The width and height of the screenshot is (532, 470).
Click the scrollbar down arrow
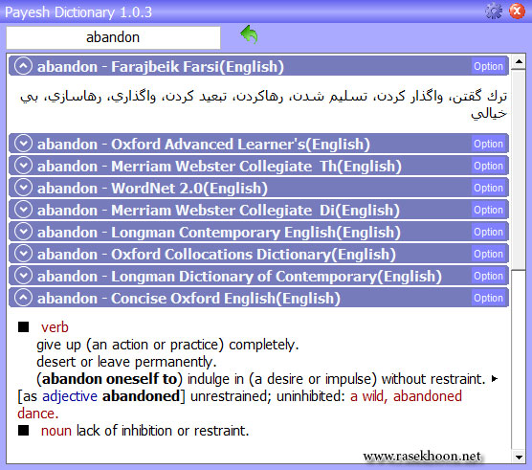[519, 457]
